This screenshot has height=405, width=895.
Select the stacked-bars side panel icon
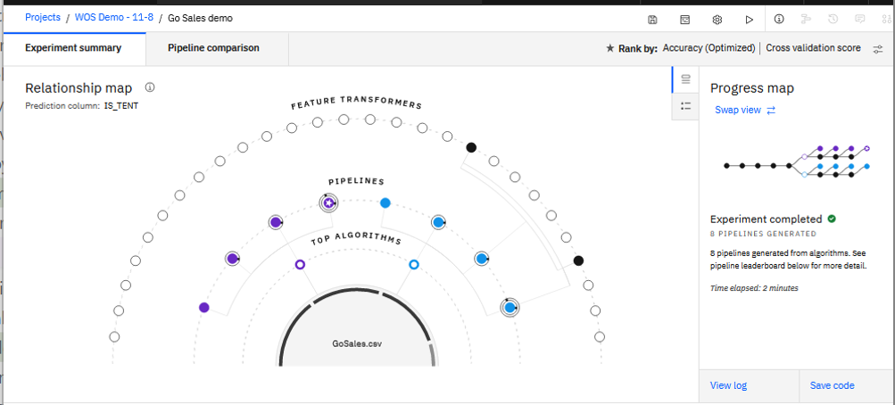(685, 79)
